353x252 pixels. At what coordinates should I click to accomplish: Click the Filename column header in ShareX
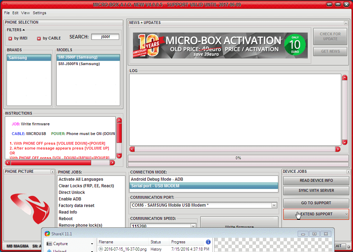coord(123,242)
